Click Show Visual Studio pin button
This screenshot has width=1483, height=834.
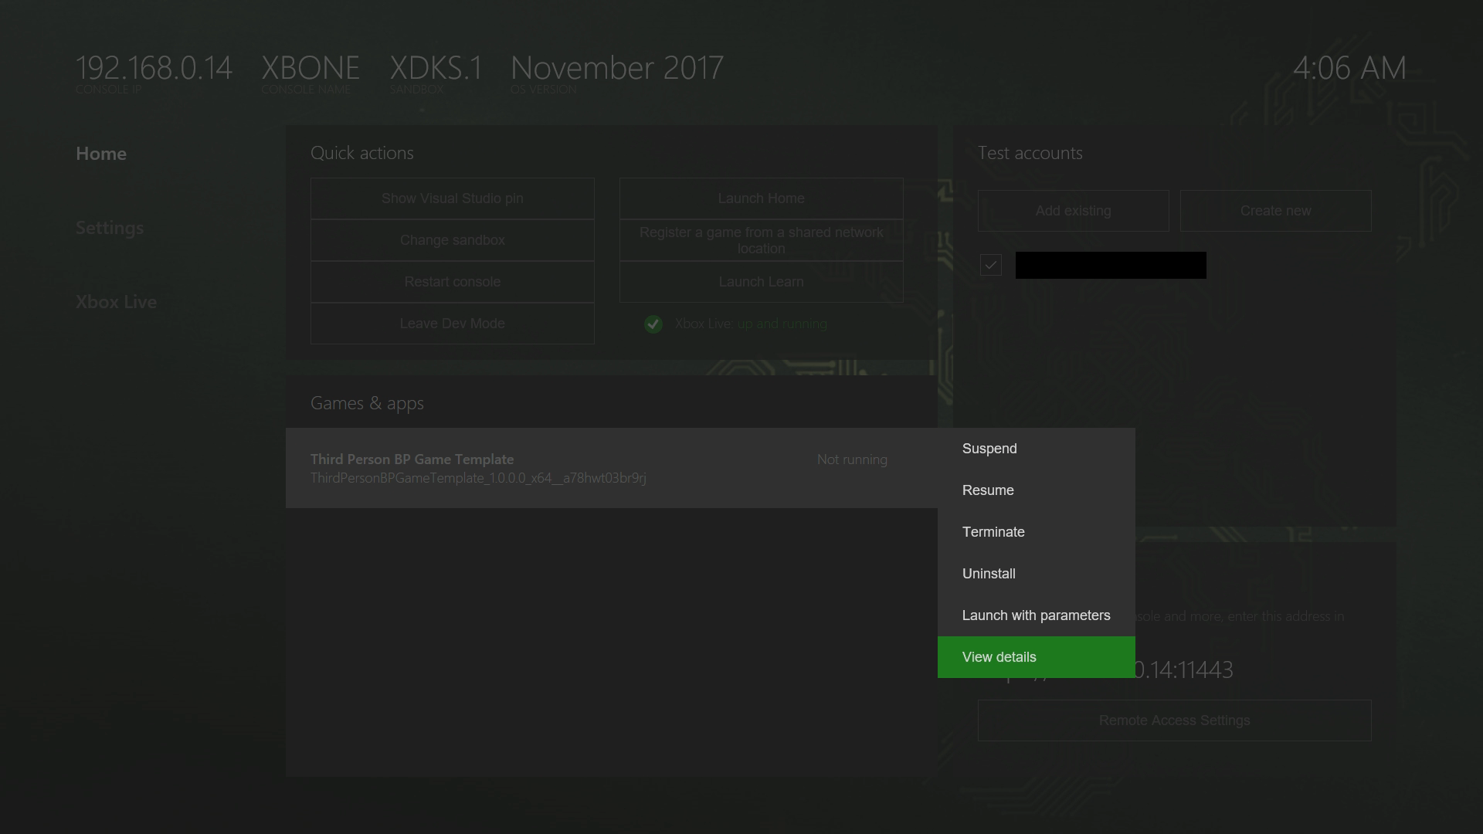click(x=453, y=198)
